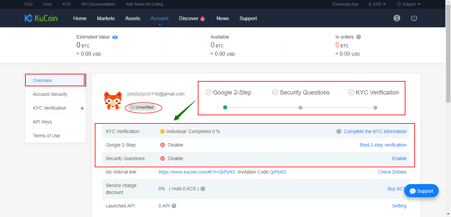This screenshot has height=217, width=451.
Task: Click help icon next to In orders
Action: coord(359,37)
